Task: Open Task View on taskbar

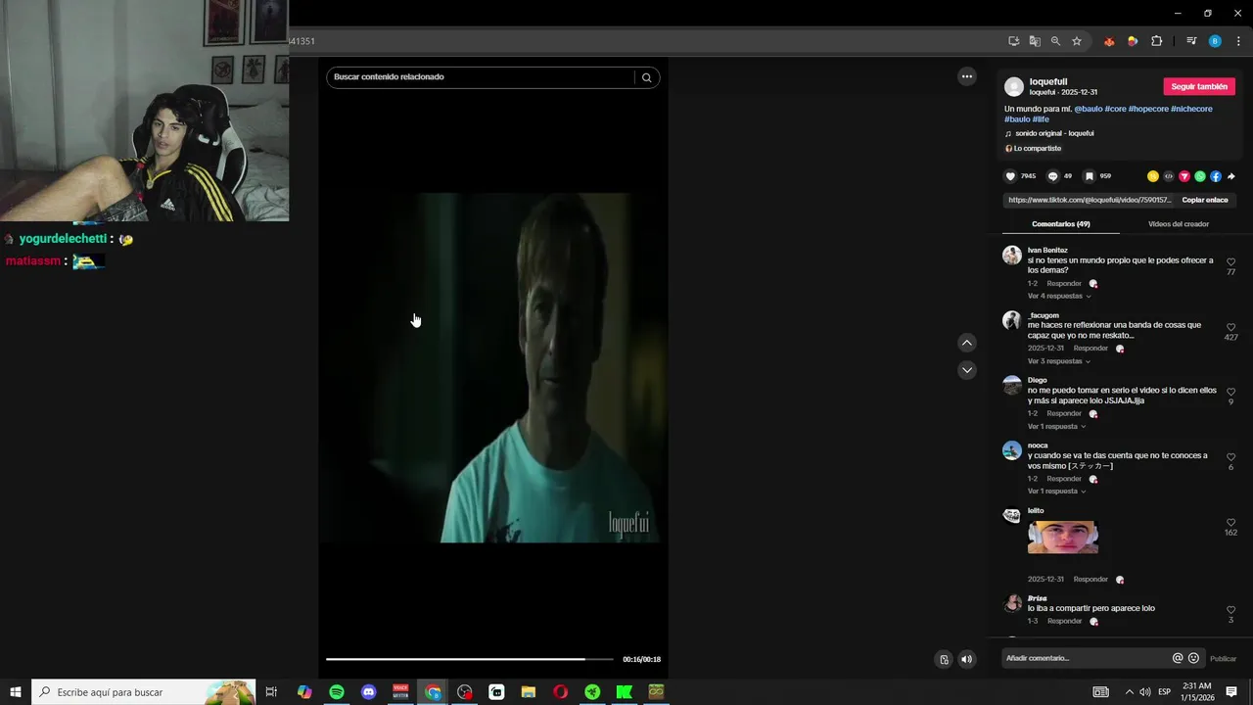Action: 272,692
